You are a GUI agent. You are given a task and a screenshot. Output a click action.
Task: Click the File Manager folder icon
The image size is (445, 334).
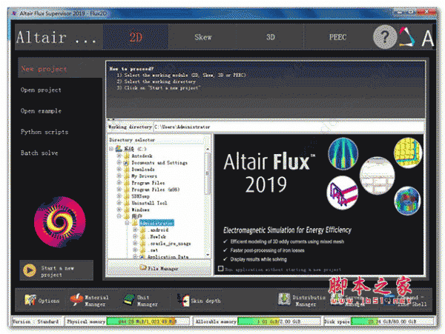tap(142, 267)
